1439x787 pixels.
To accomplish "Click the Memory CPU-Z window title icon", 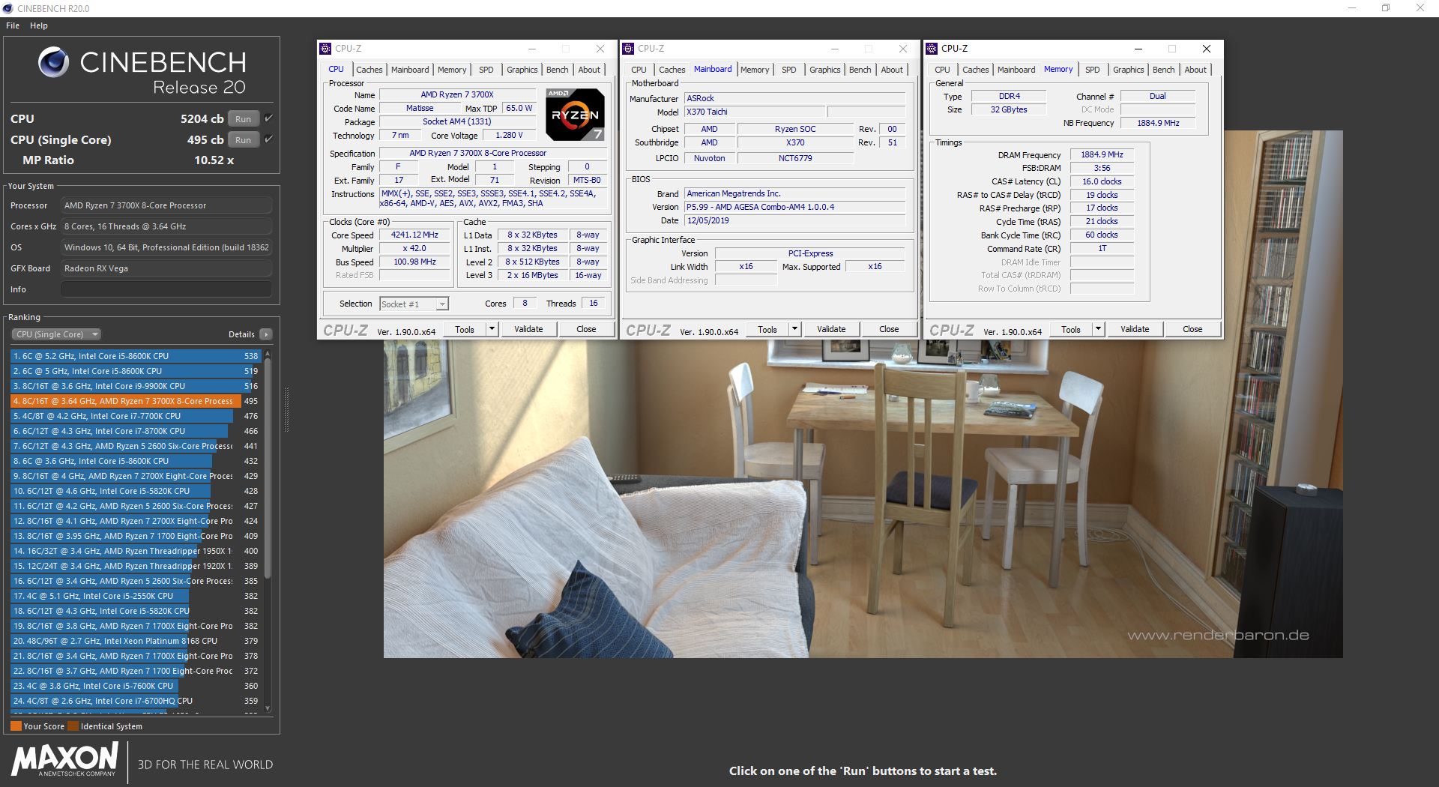I will [x=932, y=49].
